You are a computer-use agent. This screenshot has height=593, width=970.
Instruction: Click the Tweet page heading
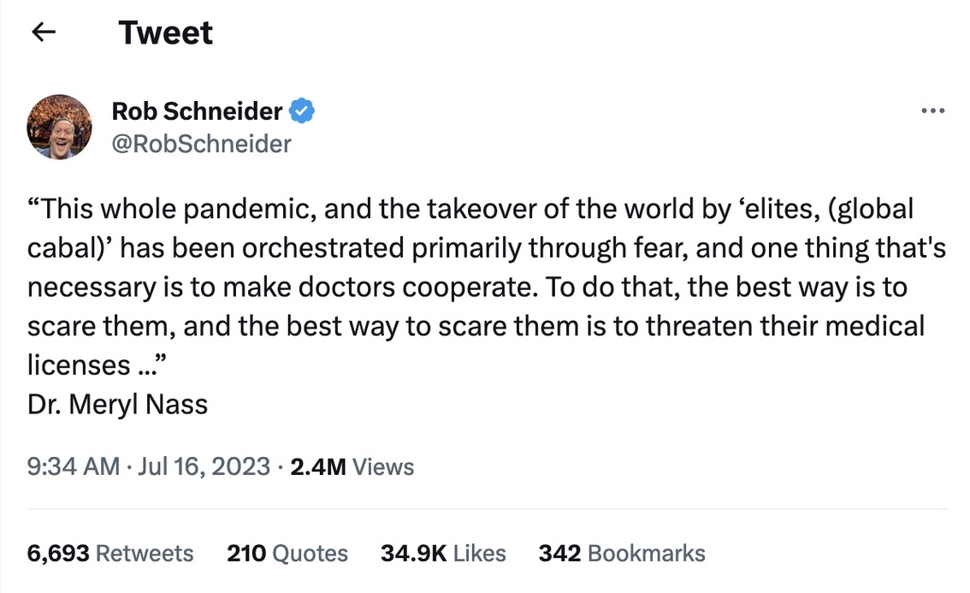(165, 33)
